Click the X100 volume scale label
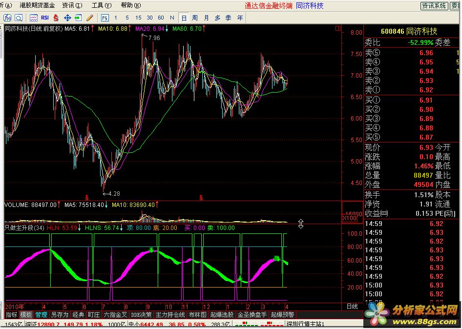This screenshot has width=462, height=329. click(x=350, y=218)
